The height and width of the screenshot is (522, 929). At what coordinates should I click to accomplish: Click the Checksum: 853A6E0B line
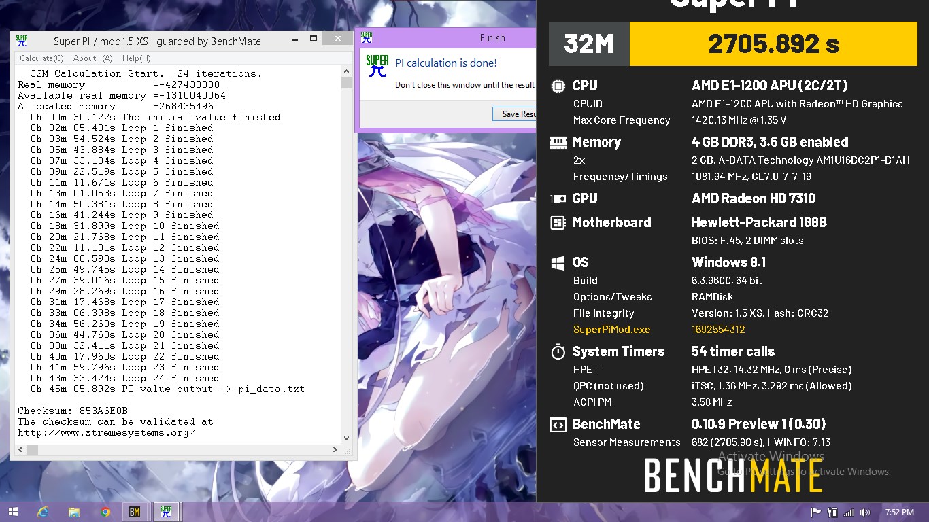click(73, 411)
